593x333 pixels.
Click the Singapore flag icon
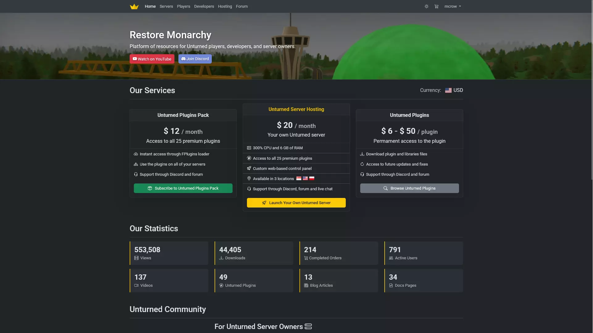pyautogui.click(x=299, y=179)
